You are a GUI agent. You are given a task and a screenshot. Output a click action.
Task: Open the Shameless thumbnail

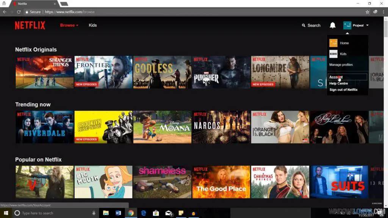click(162, 182)
